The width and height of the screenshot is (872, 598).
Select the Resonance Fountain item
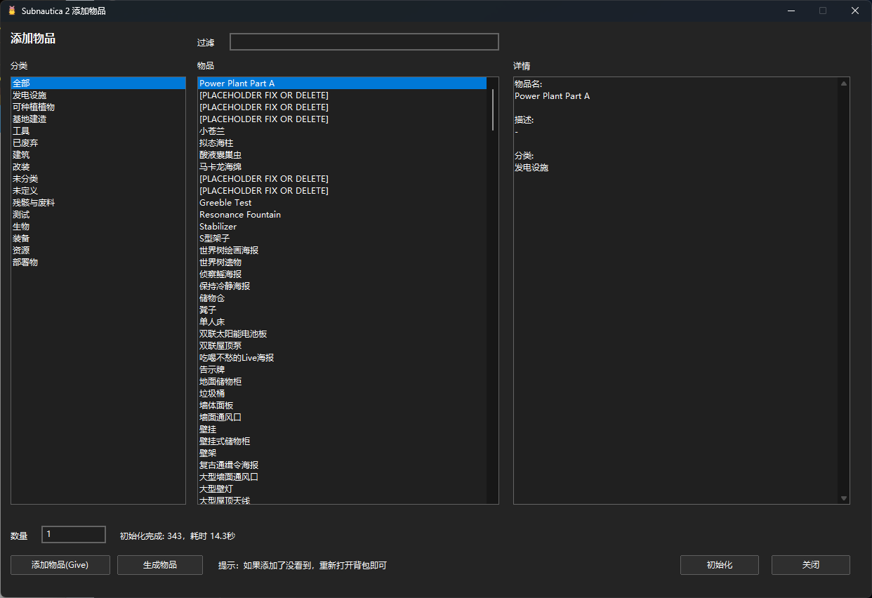pyautogui.click(x=342, y=214)
